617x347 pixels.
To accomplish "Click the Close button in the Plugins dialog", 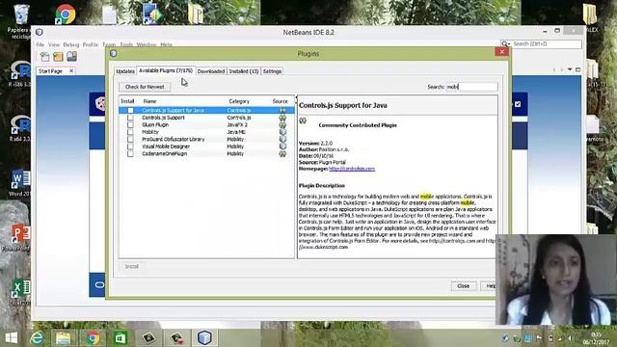I will tap(463, 286).
